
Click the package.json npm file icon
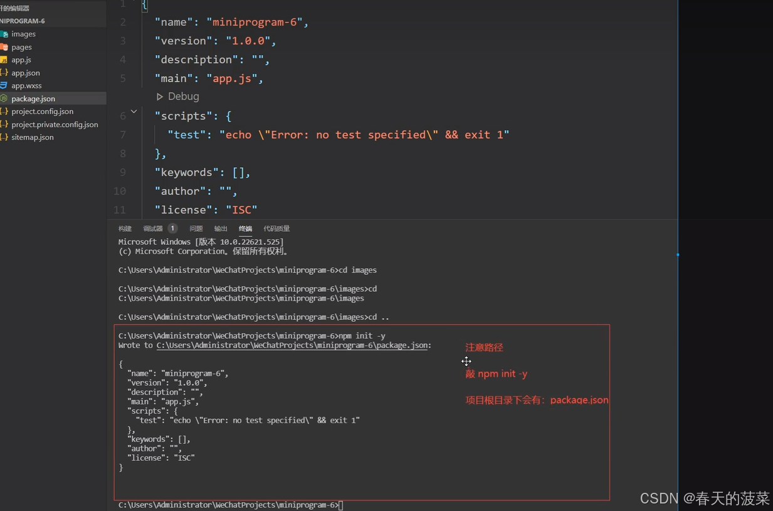(4, 98)
